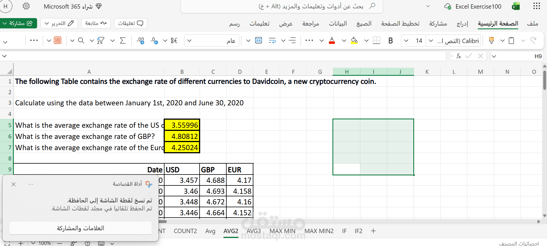
Task: Click the undo arrow icon
Action: point(533,40)
